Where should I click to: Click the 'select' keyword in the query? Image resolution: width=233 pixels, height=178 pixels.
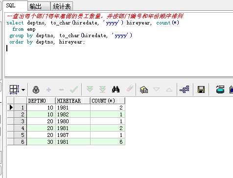click(x=15, y=23)
